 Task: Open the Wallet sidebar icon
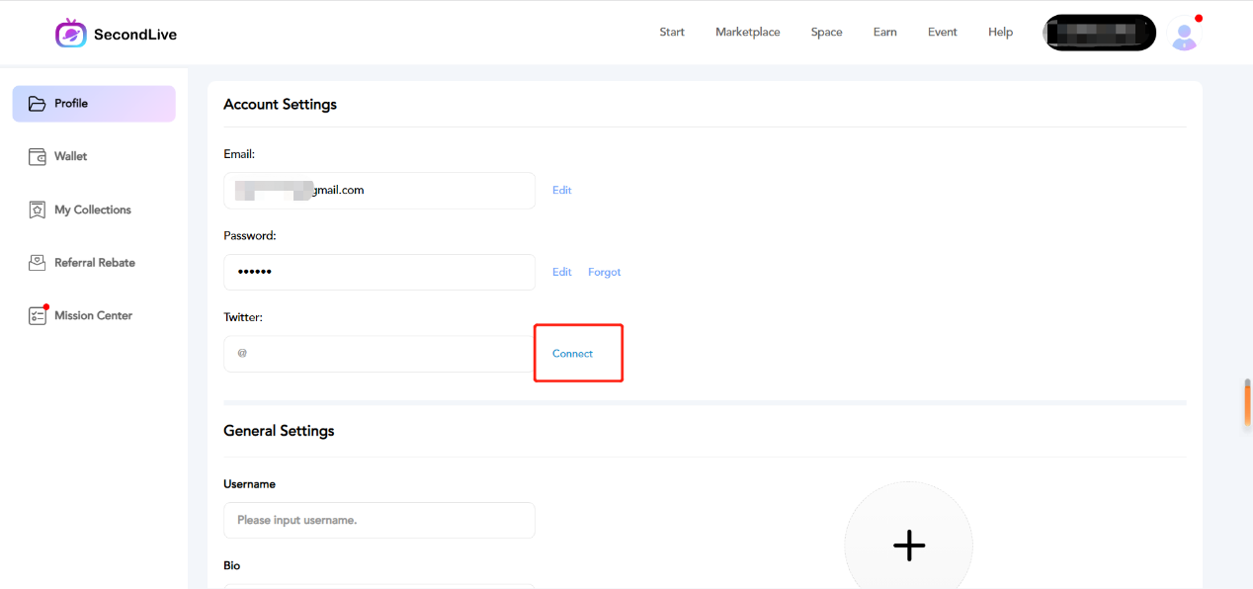pos(38,157)
